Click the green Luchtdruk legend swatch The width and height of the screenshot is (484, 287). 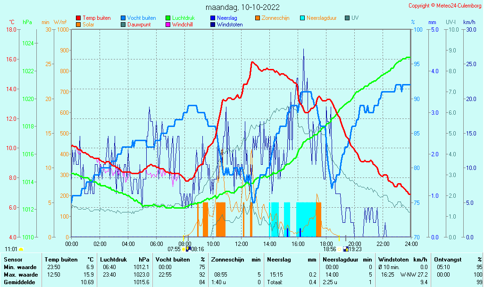pyautogui.click(x=168, y=18)
